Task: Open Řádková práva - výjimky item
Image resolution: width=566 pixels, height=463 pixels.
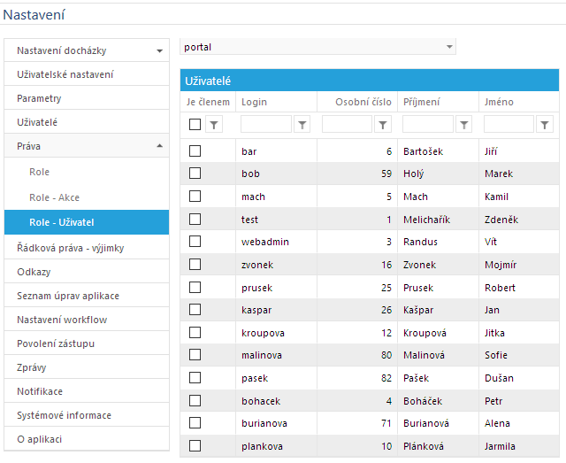Action: [x=87, y=248]
